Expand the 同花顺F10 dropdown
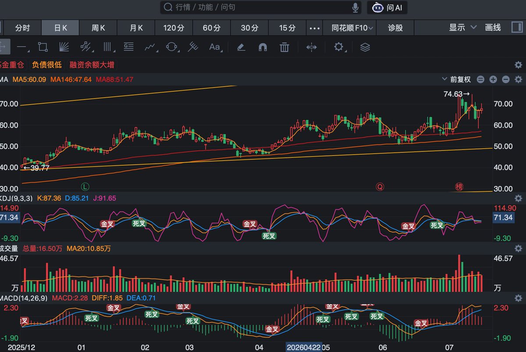Viewport: 526px width, 352px height. [352, 28]
